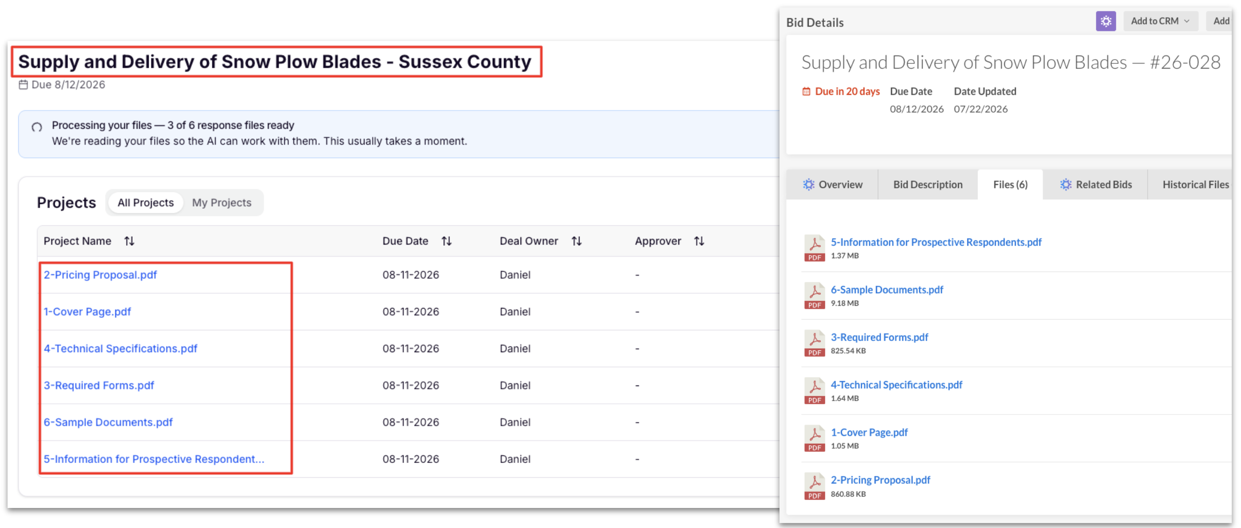Open 6-Sample Documents.pdf file link in Bid Details
This screenshot has width=1241, height=528.
point(886,290)
